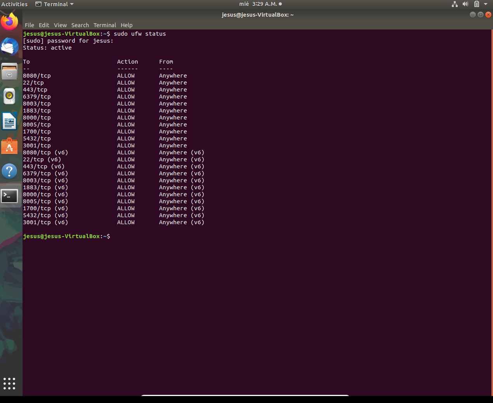Screen dimensions: 493x403
Task: Click the volume speaker icon
Action: [x=465, y=4]
